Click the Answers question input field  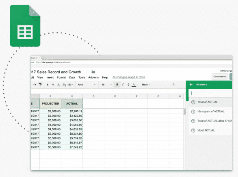[210, 93]
